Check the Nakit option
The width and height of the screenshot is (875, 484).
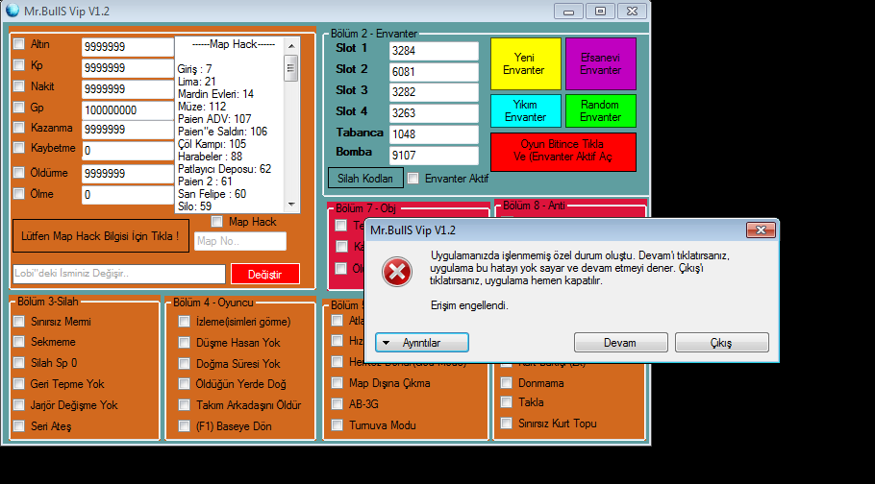[19, 86]
